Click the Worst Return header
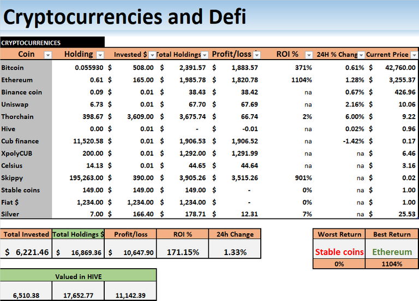Image resolution: width=419 pixels, height=301 pixels. 339,234
